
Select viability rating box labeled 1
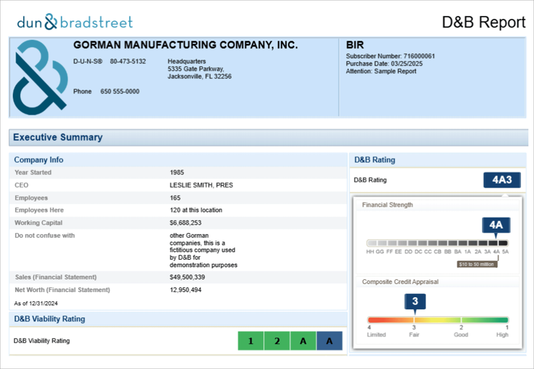pos(251,341)
